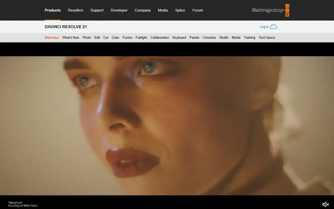Image resolution: width=334 pixels, height=209 pixels.
Task: Open the Photo tab
Action: 87,37
